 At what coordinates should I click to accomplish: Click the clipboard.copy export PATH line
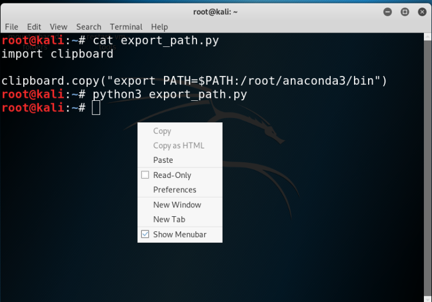click(194, 81)
